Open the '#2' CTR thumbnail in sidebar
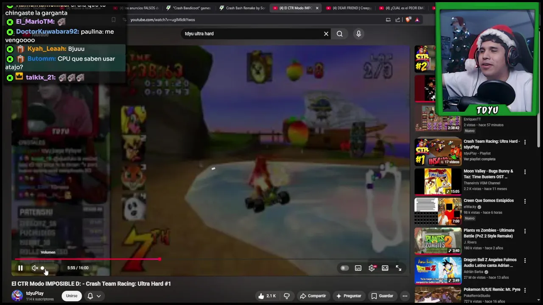The width and height of the screenshot is (543, 305). [x=425, y=59]
